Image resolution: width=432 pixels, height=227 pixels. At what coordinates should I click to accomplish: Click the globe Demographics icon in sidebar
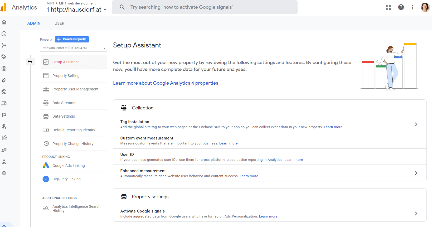point(4,92)
